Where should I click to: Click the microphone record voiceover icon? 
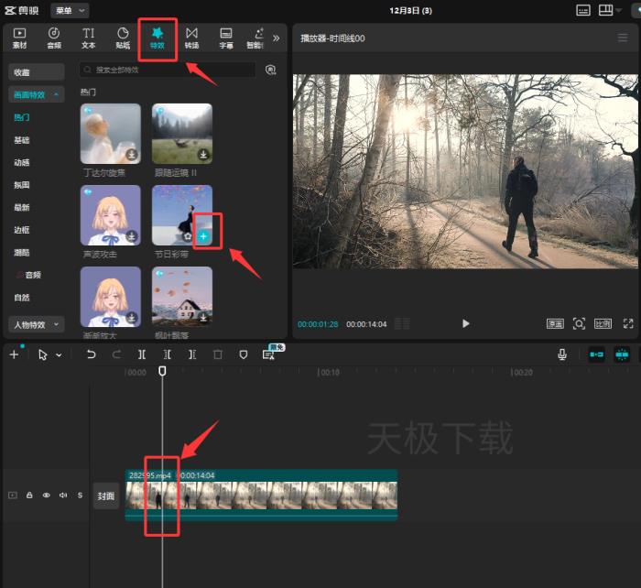coord(562,354)
